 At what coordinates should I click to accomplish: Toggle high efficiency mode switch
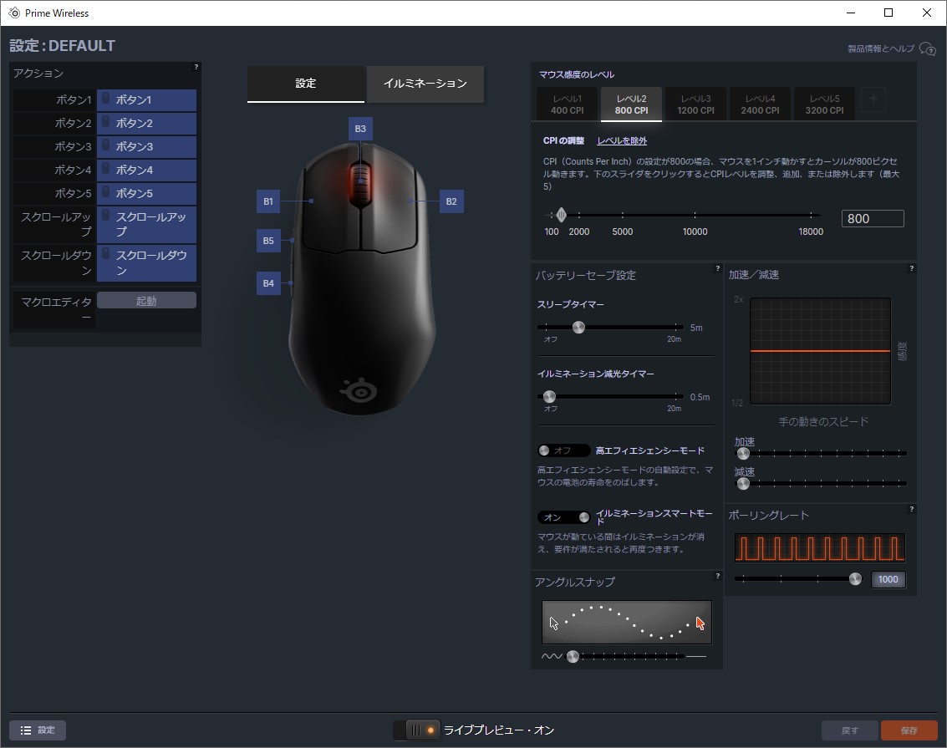(563, 450)
